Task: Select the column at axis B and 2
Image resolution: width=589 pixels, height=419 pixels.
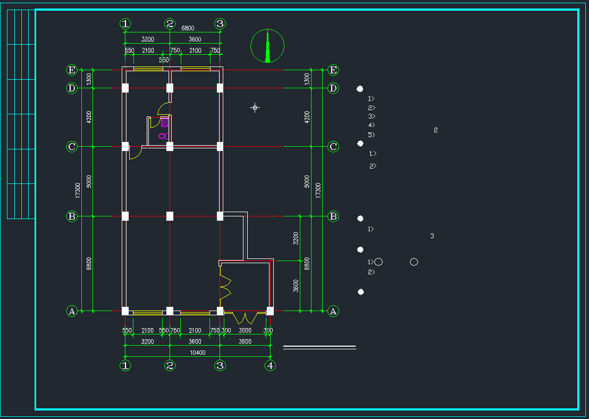Action: pos(170,216)
